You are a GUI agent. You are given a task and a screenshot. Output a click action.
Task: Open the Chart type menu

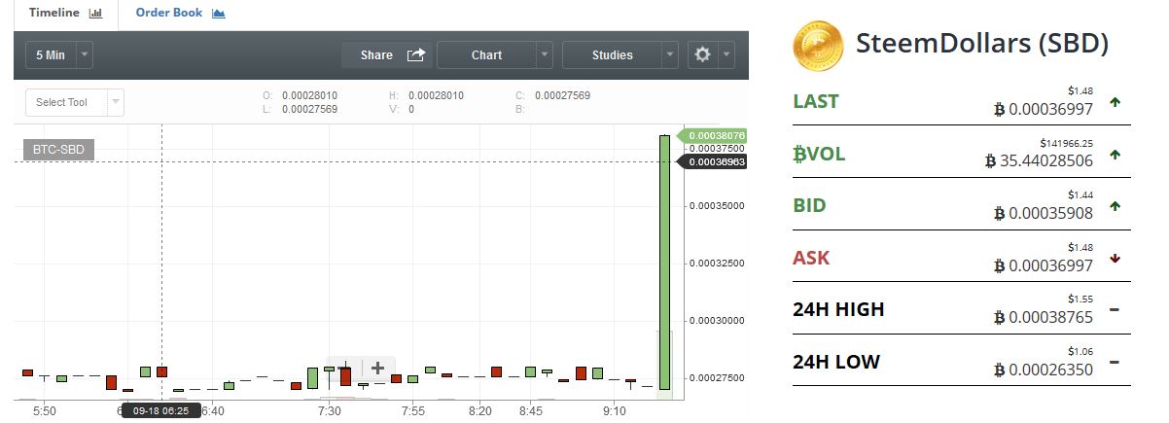(486, 55)
